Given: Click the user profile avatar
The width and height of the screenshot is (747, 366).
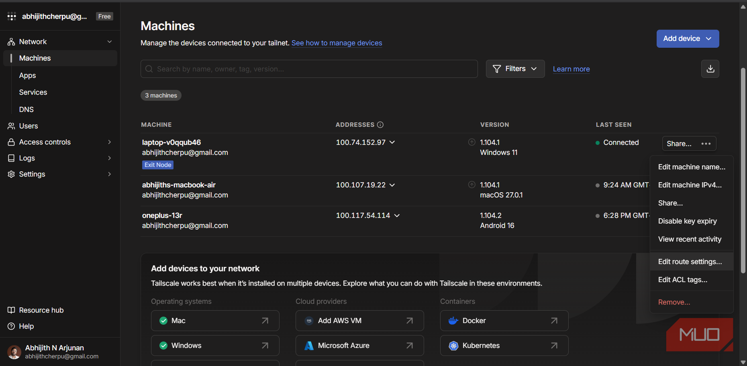Looking at the screenshot, I should pyautogui.click(x=14, y=352).
